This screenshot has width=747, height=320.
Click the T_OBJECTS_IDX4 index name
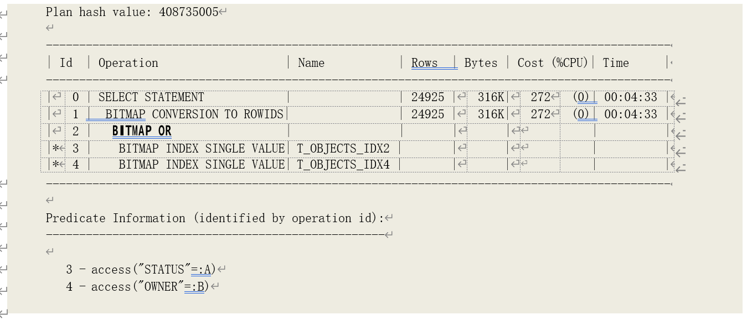(x=343, y=164)
